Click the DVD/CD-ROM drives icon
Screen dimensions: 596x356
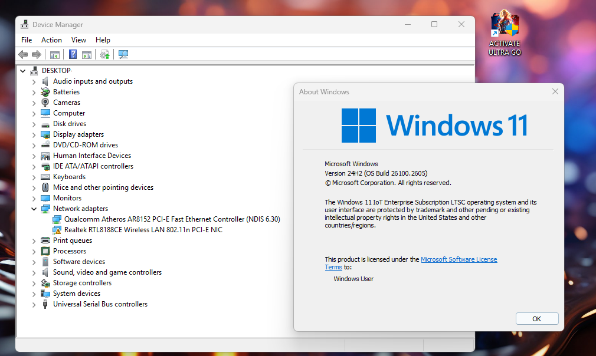(x=45, y=145)
